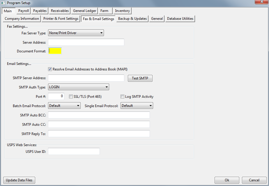
Task: Open Batch Email Protocol dropdown
Action: point(64,106)
